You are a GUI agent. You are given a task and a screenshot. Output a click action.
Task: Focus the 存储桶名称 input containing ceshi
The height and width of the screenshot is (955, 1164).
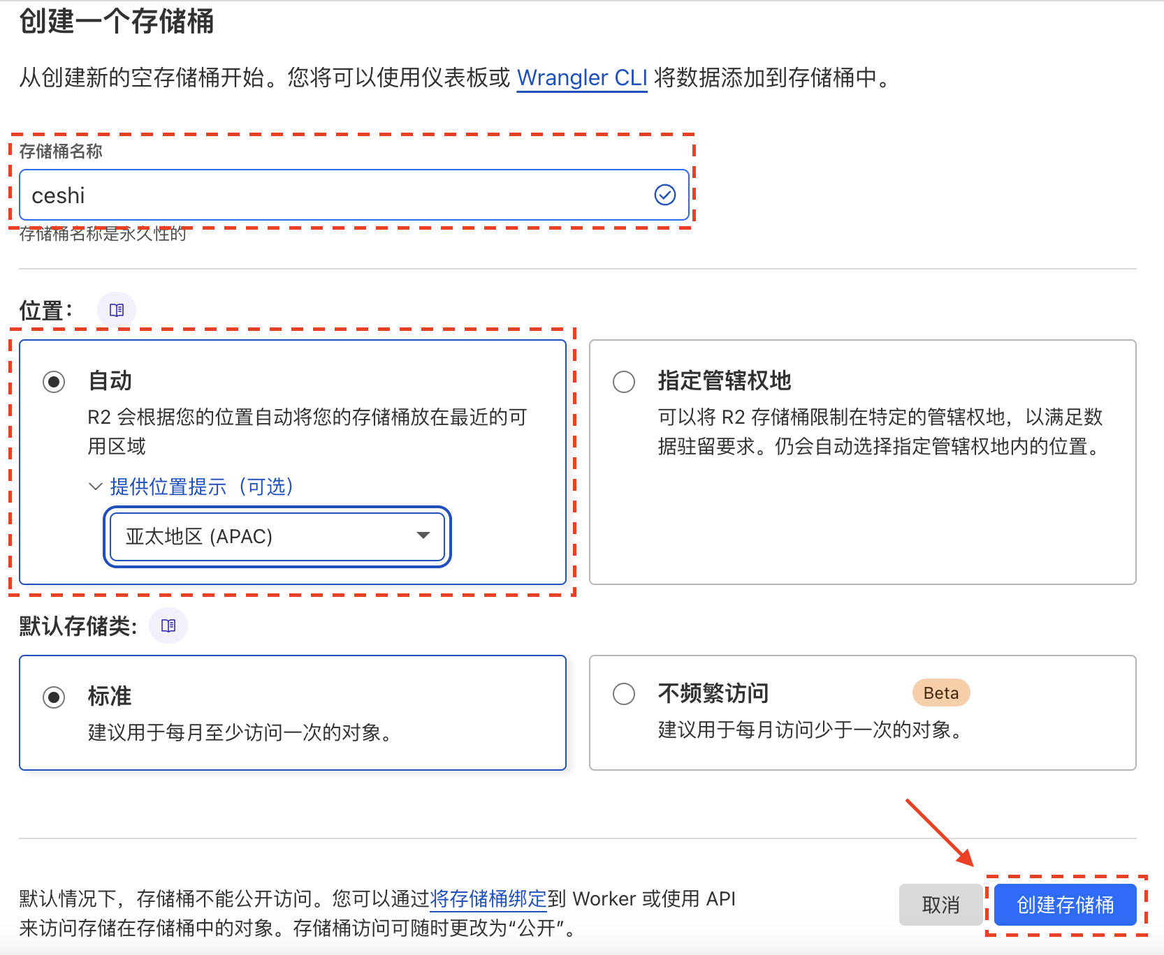coord(354,195)
